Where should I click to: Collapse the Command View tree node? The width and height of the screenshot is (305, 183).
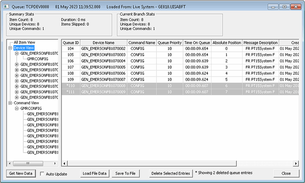point(10,103)
